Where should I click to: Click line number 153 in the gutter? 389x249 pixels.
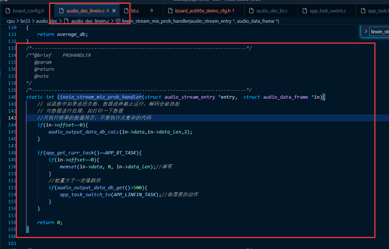12,187
